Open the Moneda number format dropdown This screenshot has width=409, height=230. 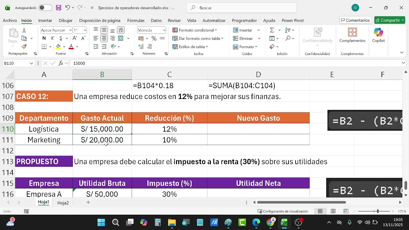pos(164,30)
